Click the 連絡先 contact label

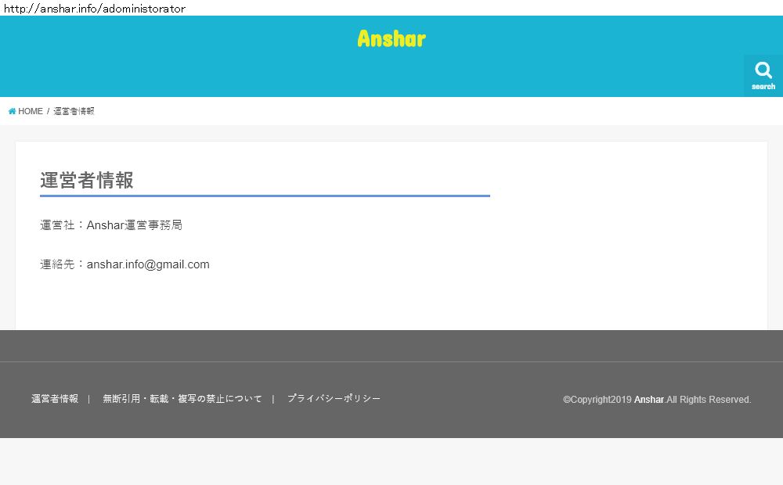coord(59,264)
